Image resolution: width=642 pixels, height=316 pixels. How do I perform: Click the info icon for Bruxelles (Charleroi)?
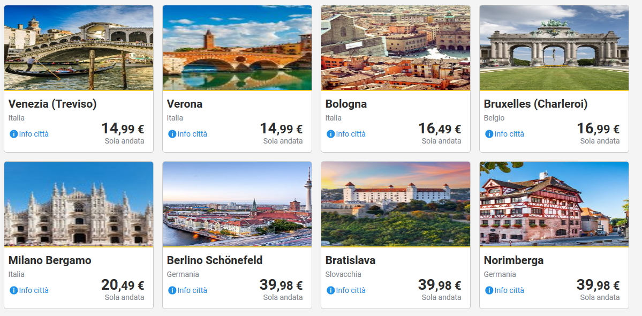489,134
